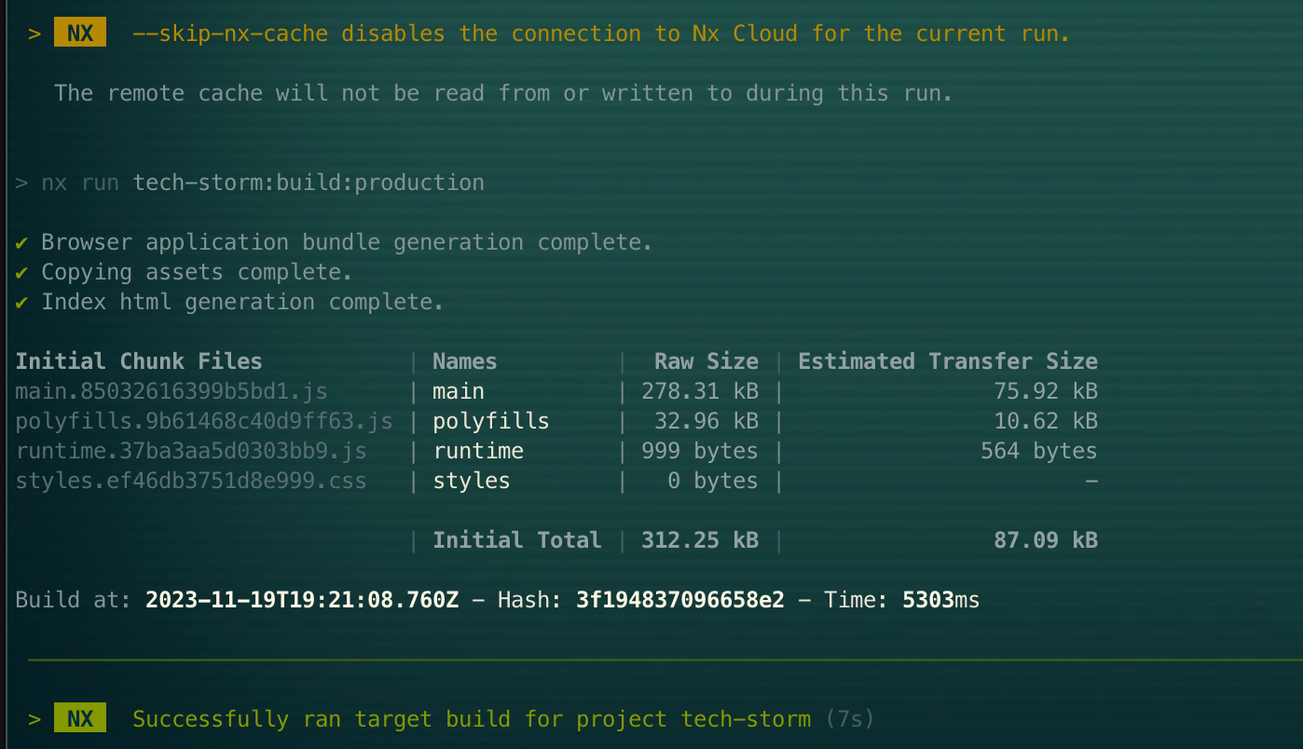Screen dimensions: 1303x749
Task: Select the main.85032616399b5bd1.js filename
Action: coord(171,391)
